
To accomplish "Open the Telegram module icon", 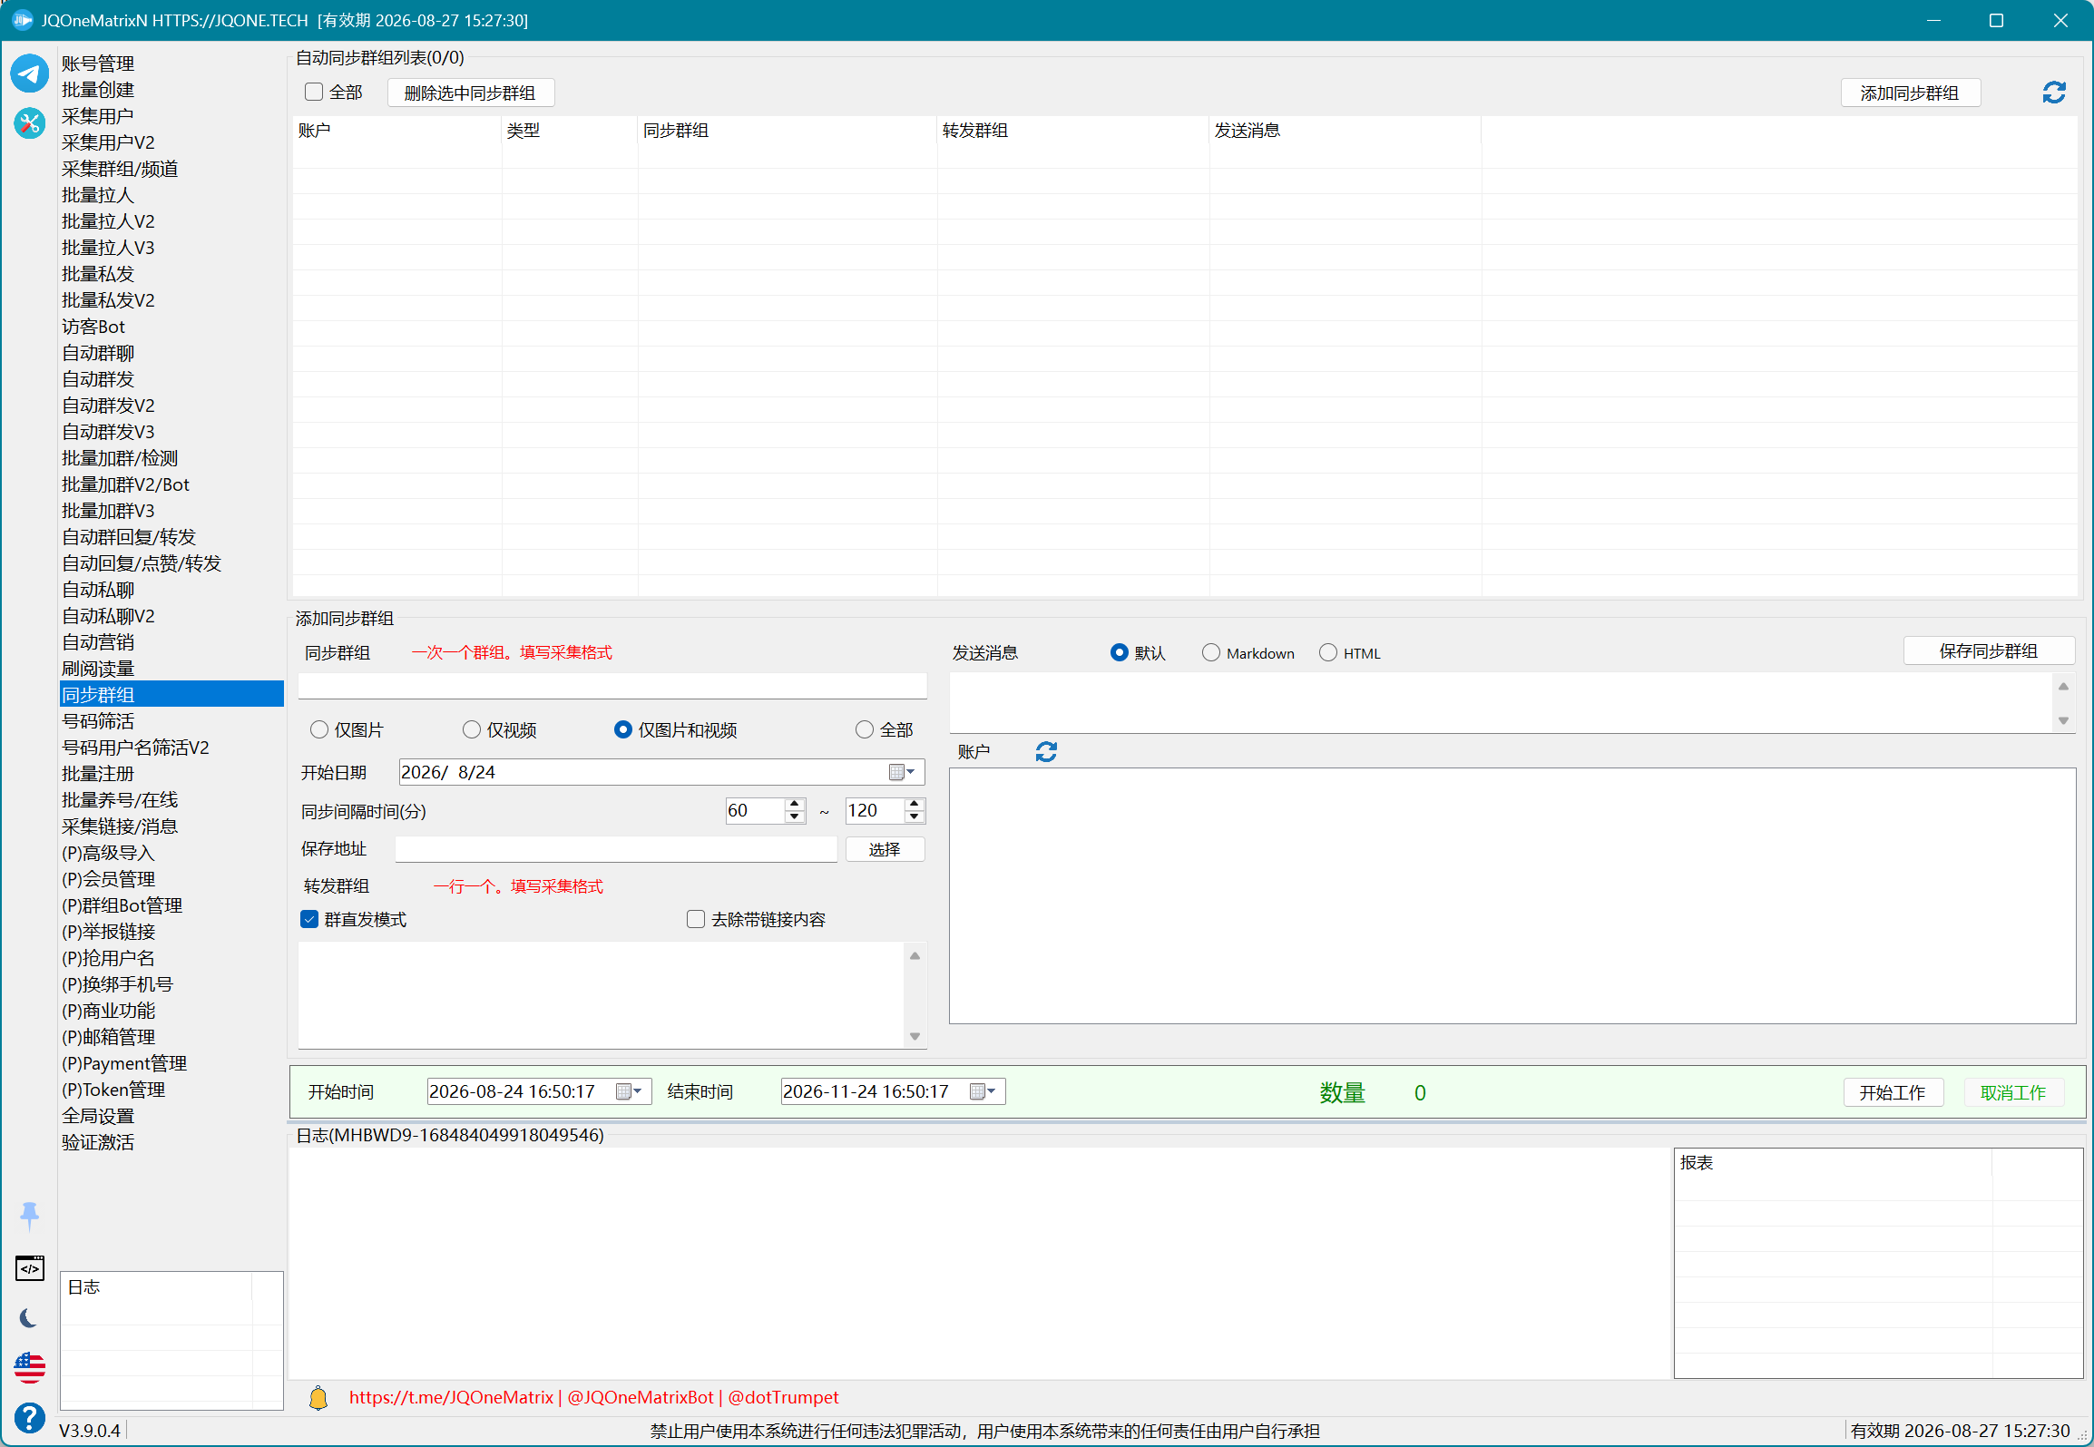I will (29, 73).
